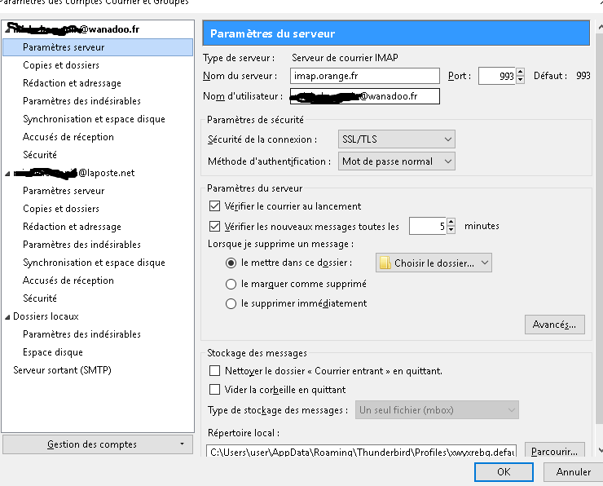This screenshot has height=486, width=603.
Task: Collapse the laposte.net account tree
Action: pyautogui.click(x=7, y=173)
